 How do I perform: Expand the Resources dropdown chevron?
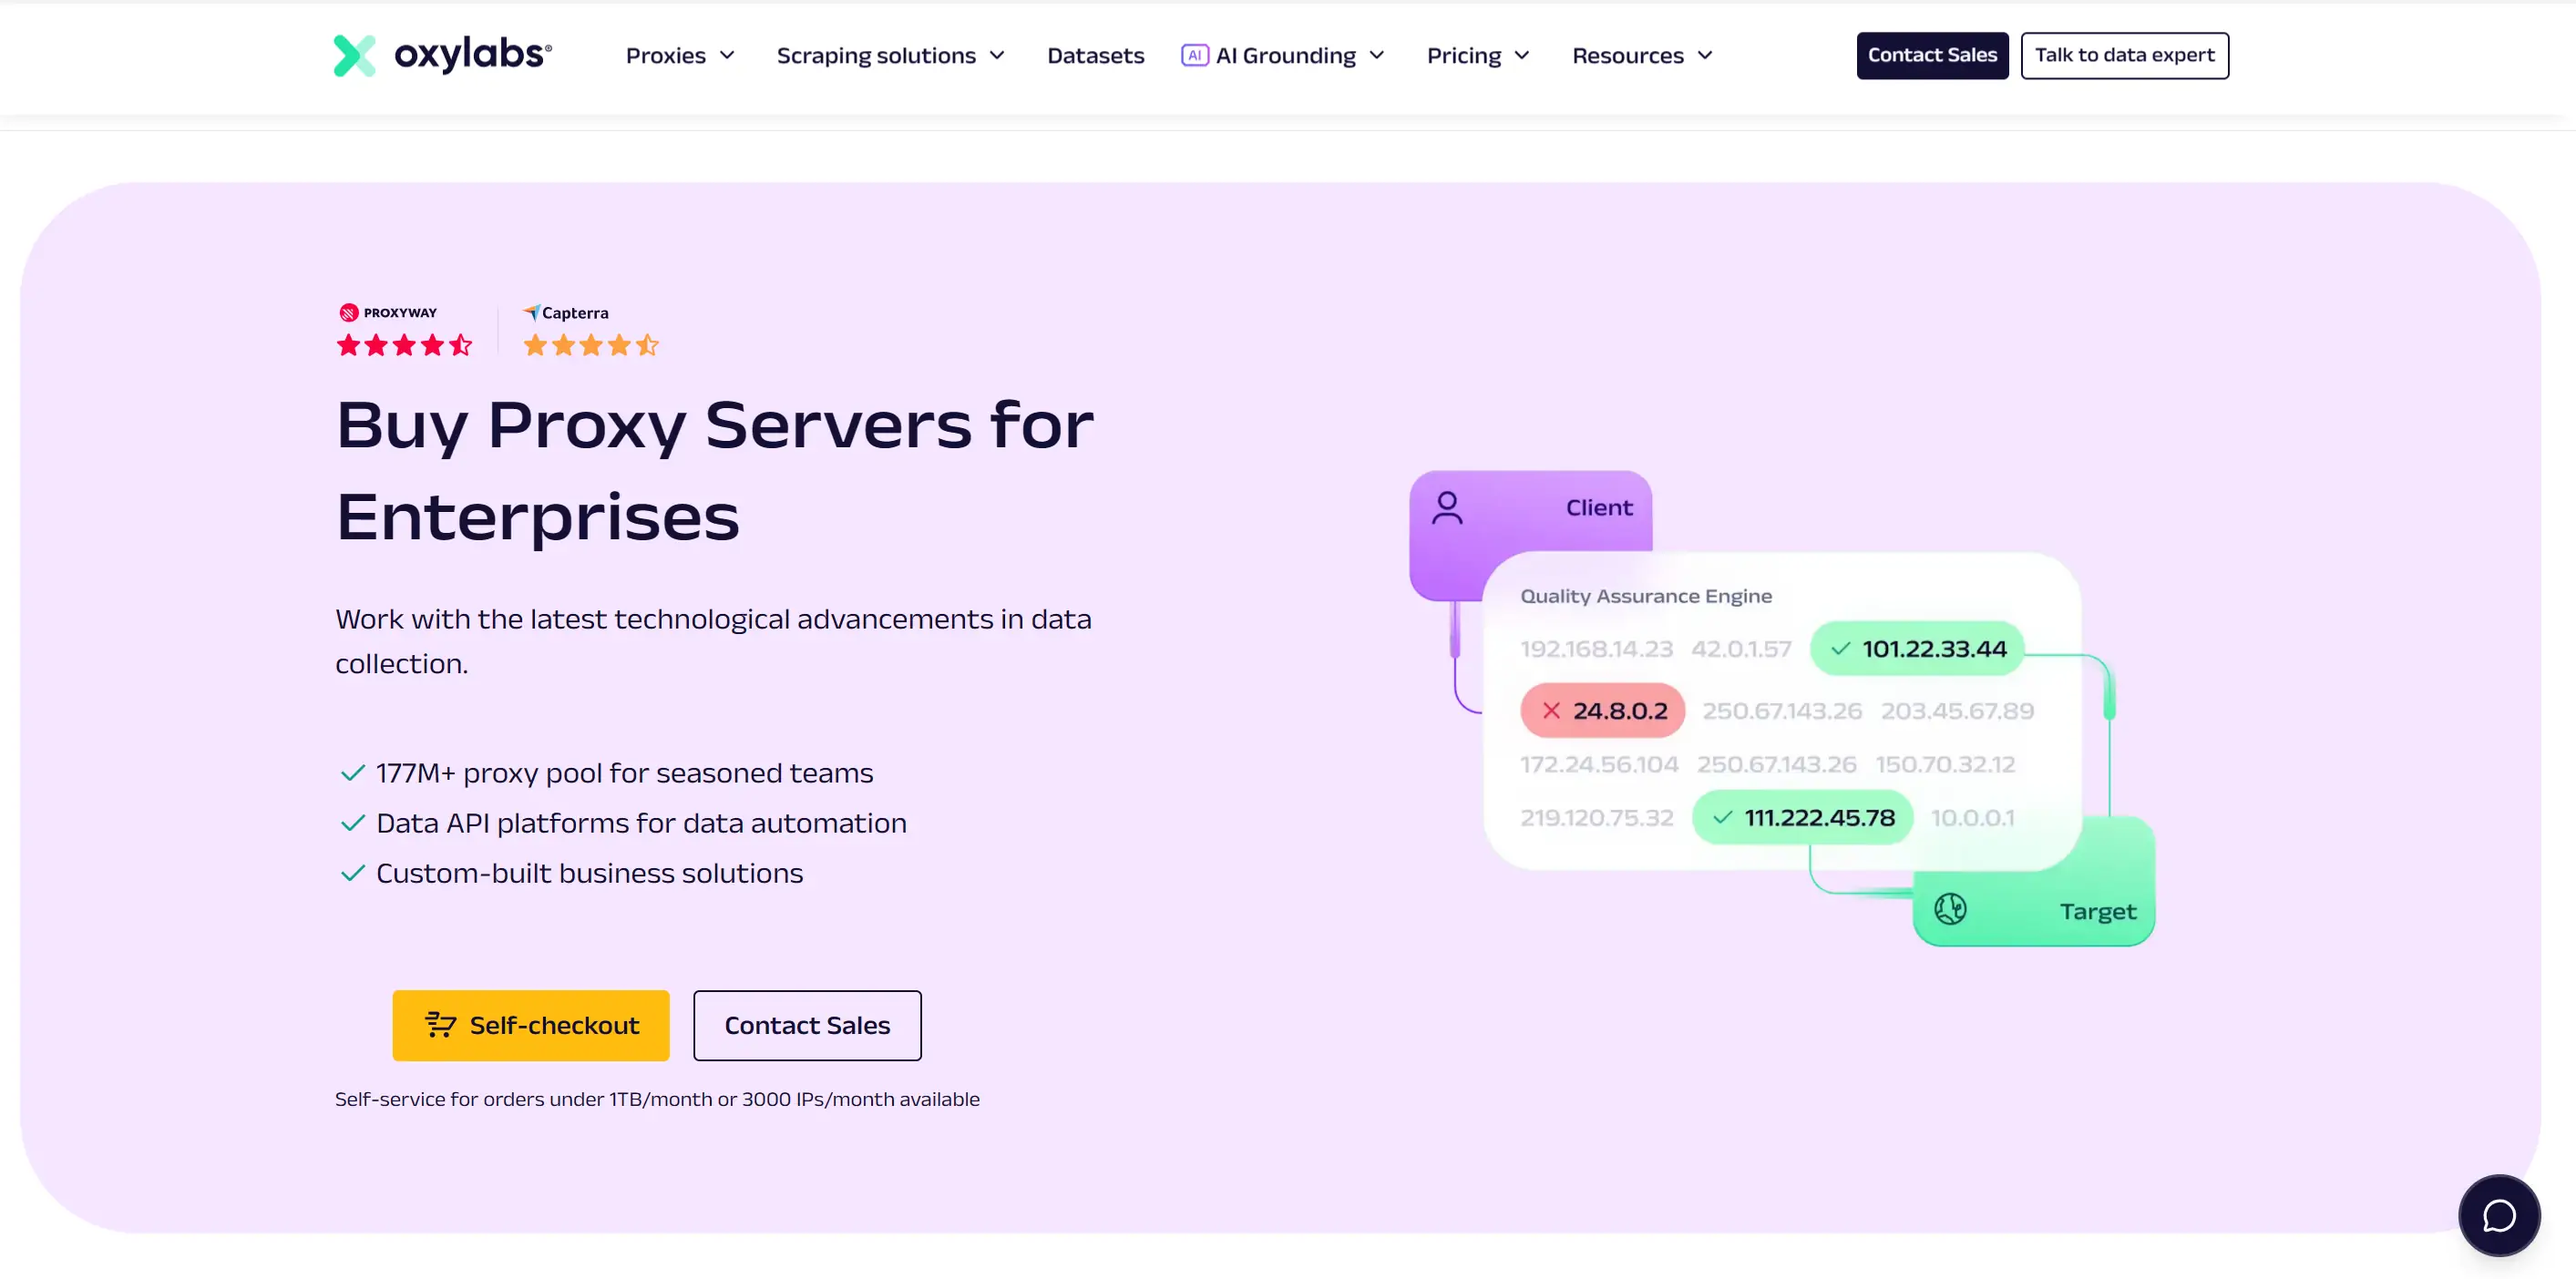pos(1705,55)
